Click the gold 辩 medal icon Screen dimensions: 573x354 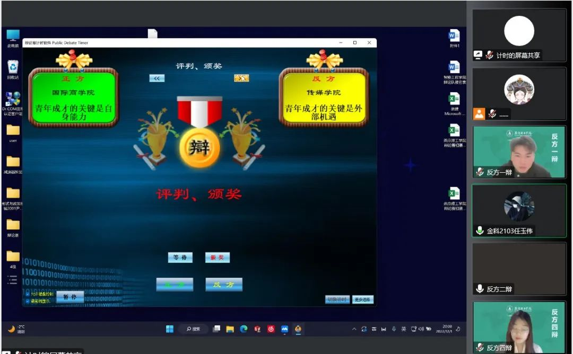point(199,147)
